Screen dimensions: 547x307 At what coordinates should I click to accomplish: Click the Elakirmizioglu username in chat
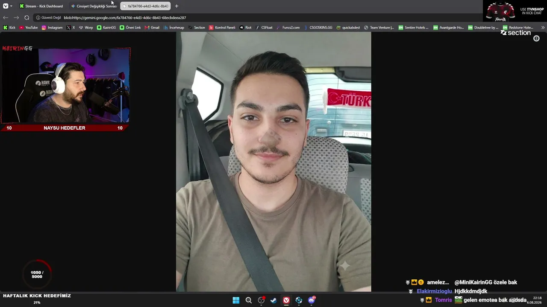point(434,291)
